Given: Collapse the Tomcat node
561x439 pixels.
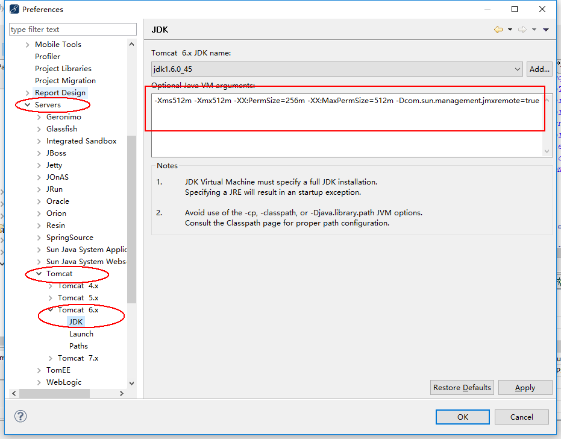Looking at the screenshot, I should click(39, 274).
